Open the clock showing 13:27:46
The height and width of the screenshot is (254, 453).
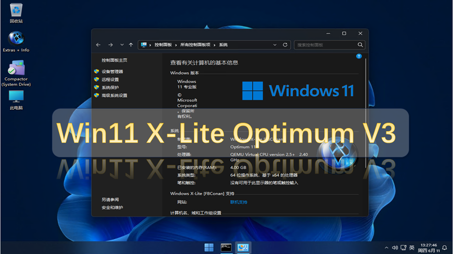click(x=429, y=248)
